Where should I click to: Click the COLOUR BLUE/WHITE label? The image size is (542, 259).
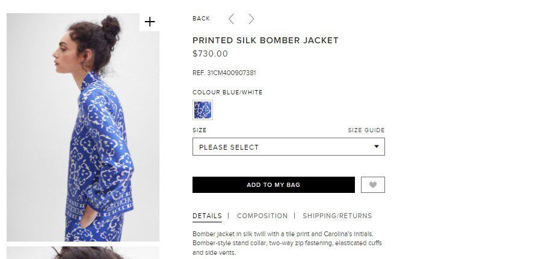227,93
